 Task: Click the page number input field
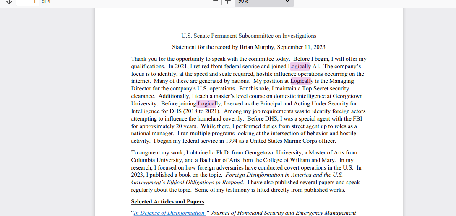pos(28,2)
